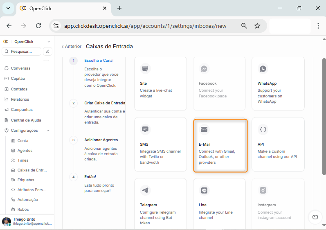The height and width of the screenshot is (230, 326).
Task: Open Conversas in the sidebar
Action: point(20,68)
